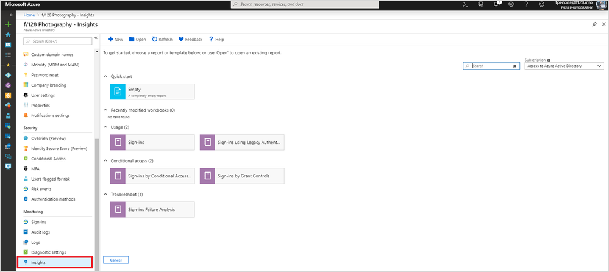Click the Cancel button
This screenshot has width=609, height=272.
click(x=116, y=260)
